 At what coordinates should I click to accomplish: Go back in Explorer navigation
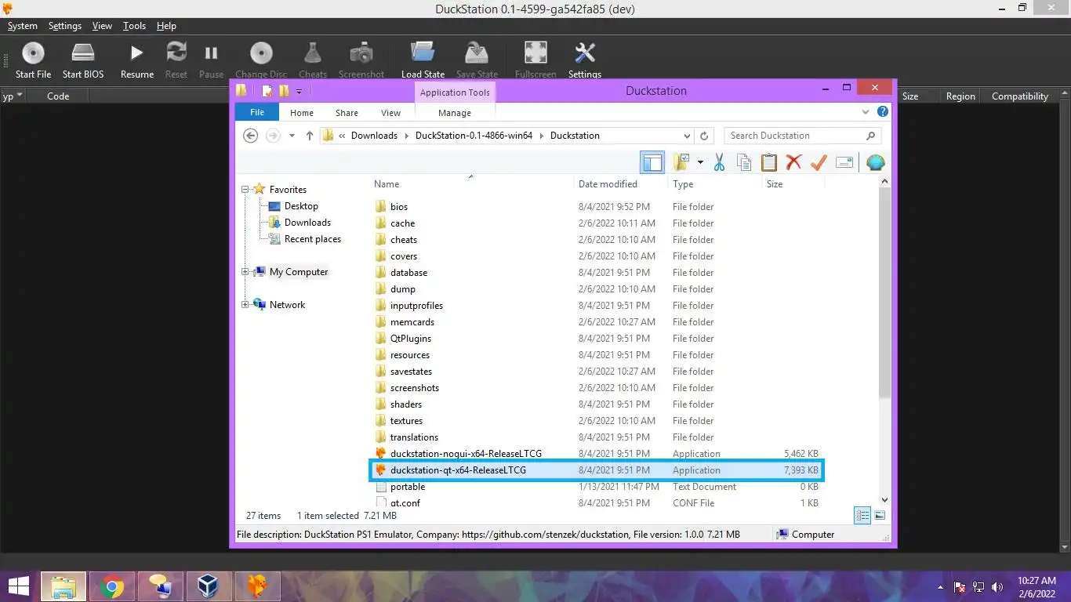(x=251, y=136)
